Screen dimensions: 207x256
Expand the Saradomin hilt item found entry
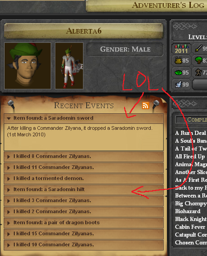pyautogui.click(x=83, y=190)
